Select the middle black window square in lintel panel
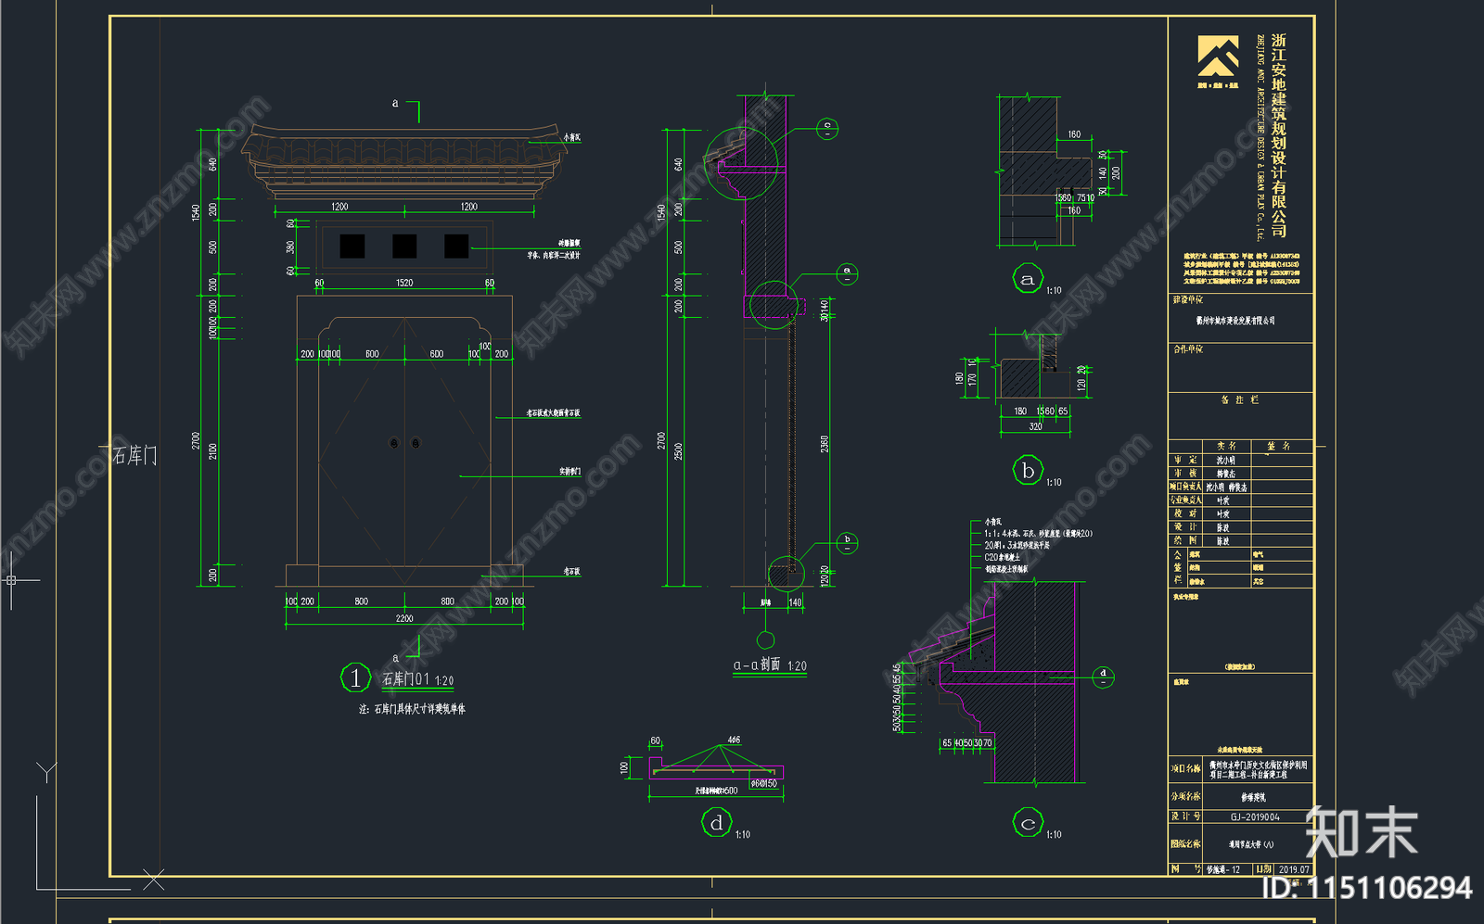This screenshot has width=1484, height=924. [404, 247]
